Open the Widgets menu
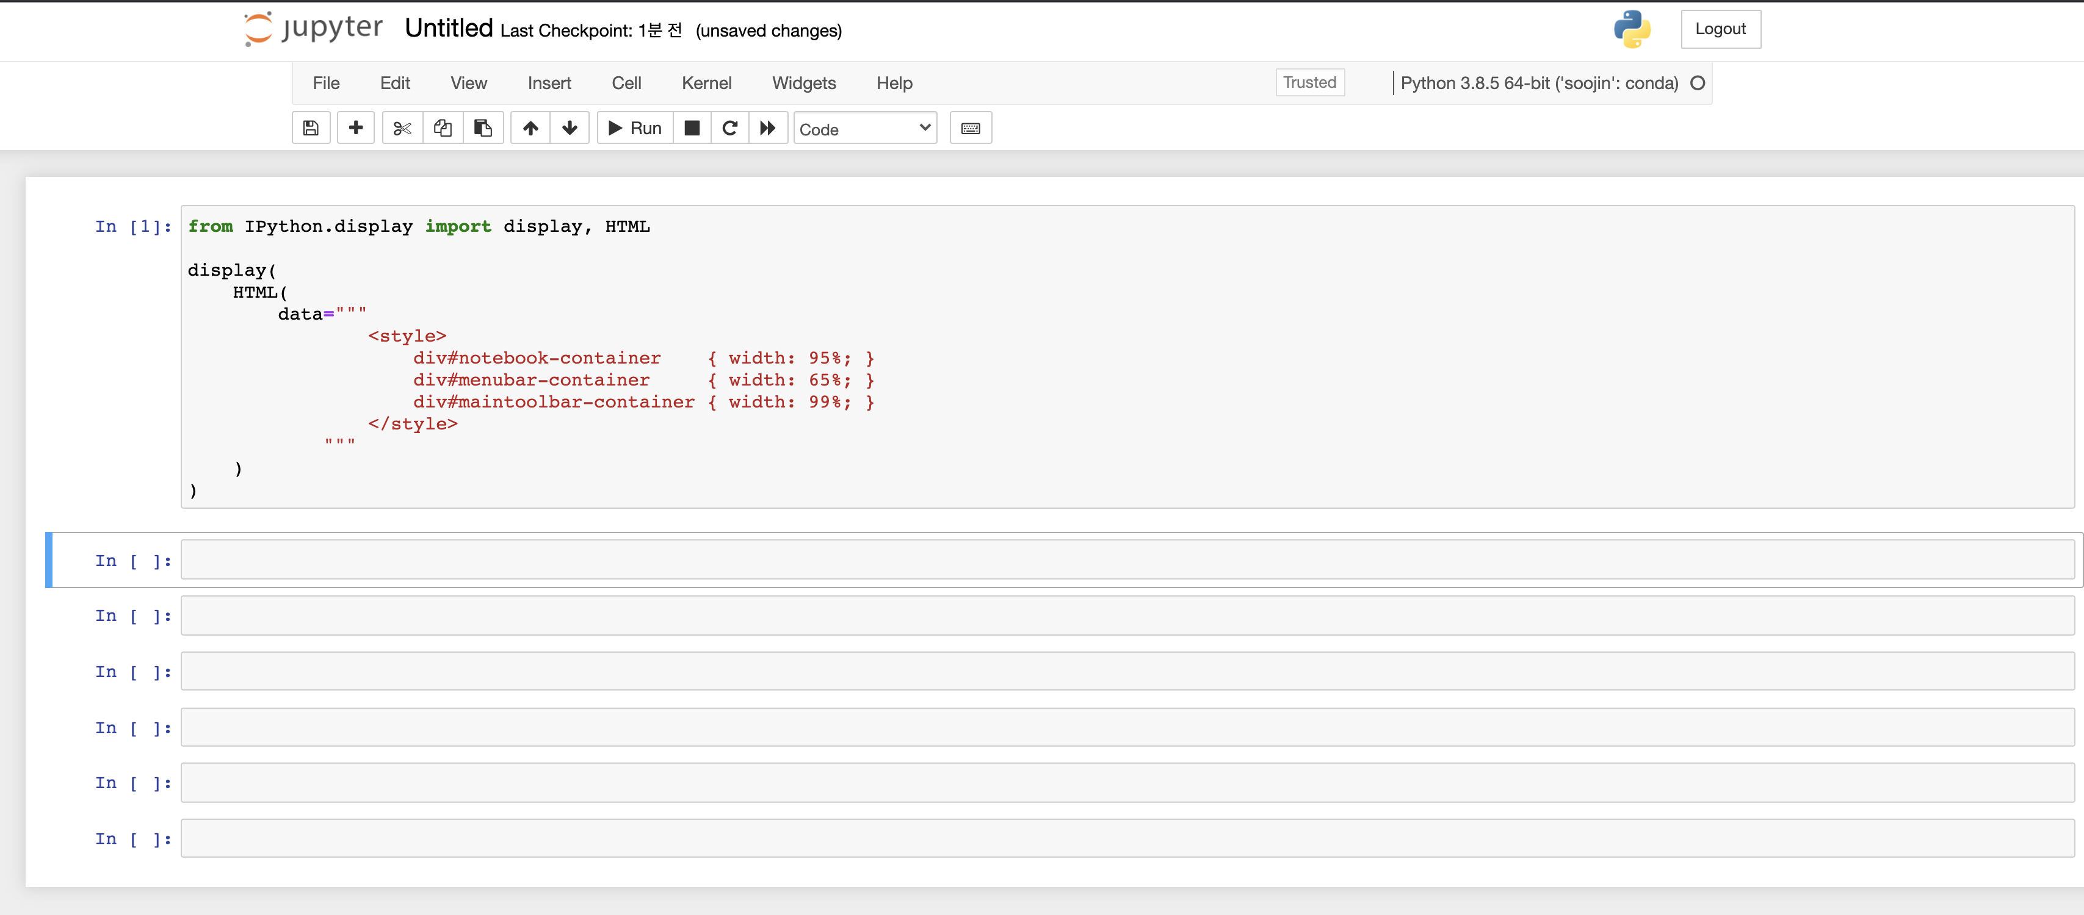2084x915 pixels. (803, 82)
